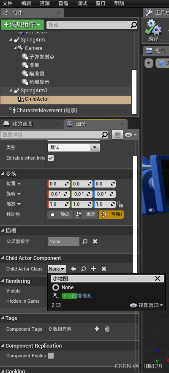Click sphere icon beside 枪械显示
This screenshot has width=169, height=373.
point(25,82)
